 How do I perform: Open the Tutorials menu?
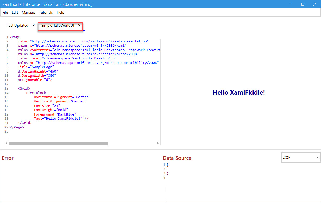pyautogui.click(x=46, y=12)
